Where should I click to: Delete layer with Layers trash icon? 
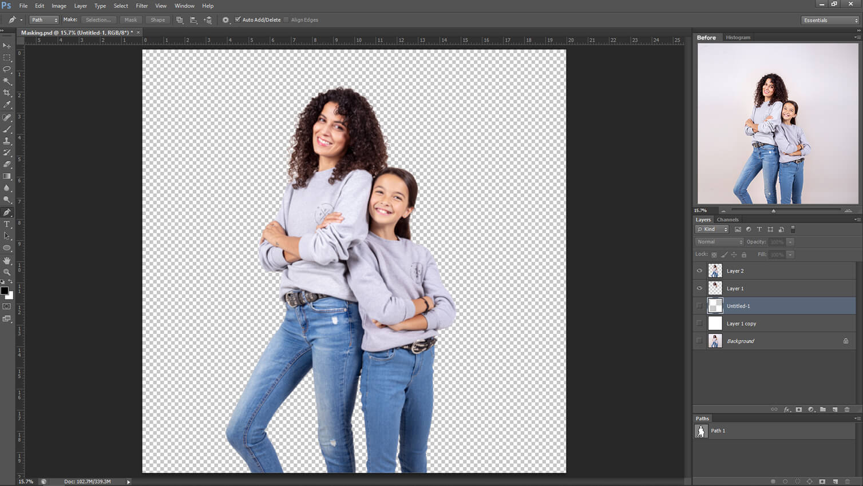847,409
